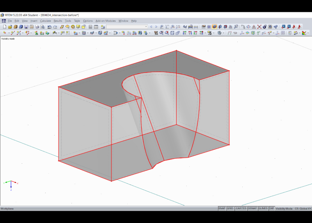Open the Help menu

134,21
